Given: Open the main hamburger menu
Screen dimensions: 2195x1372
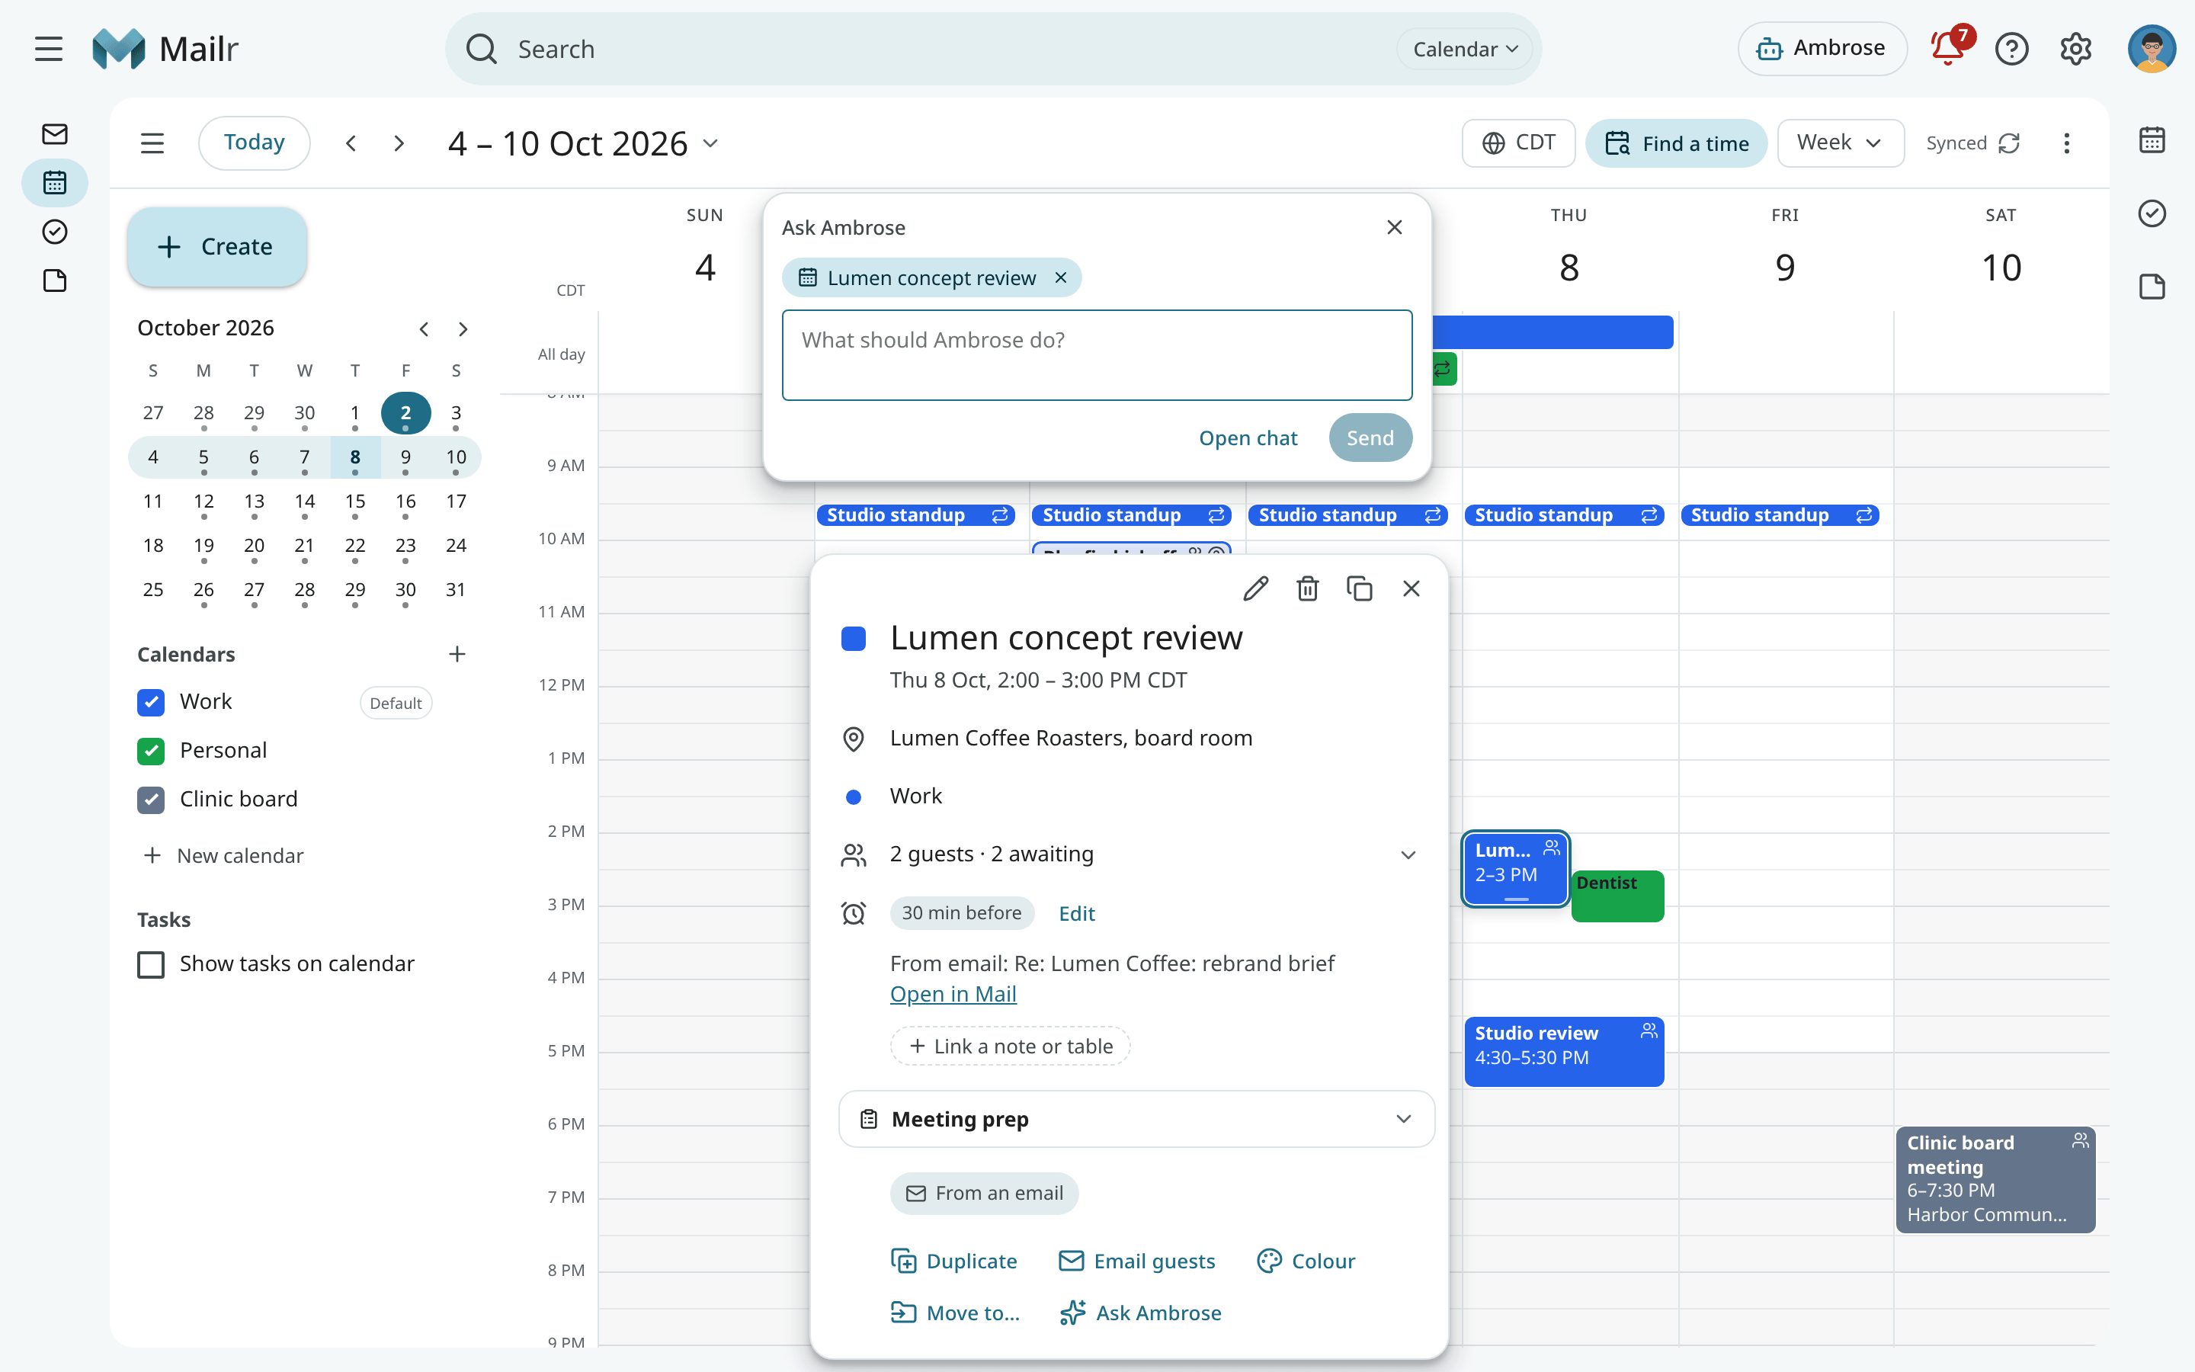Looking at the screenshot, I should click(49, 49).
